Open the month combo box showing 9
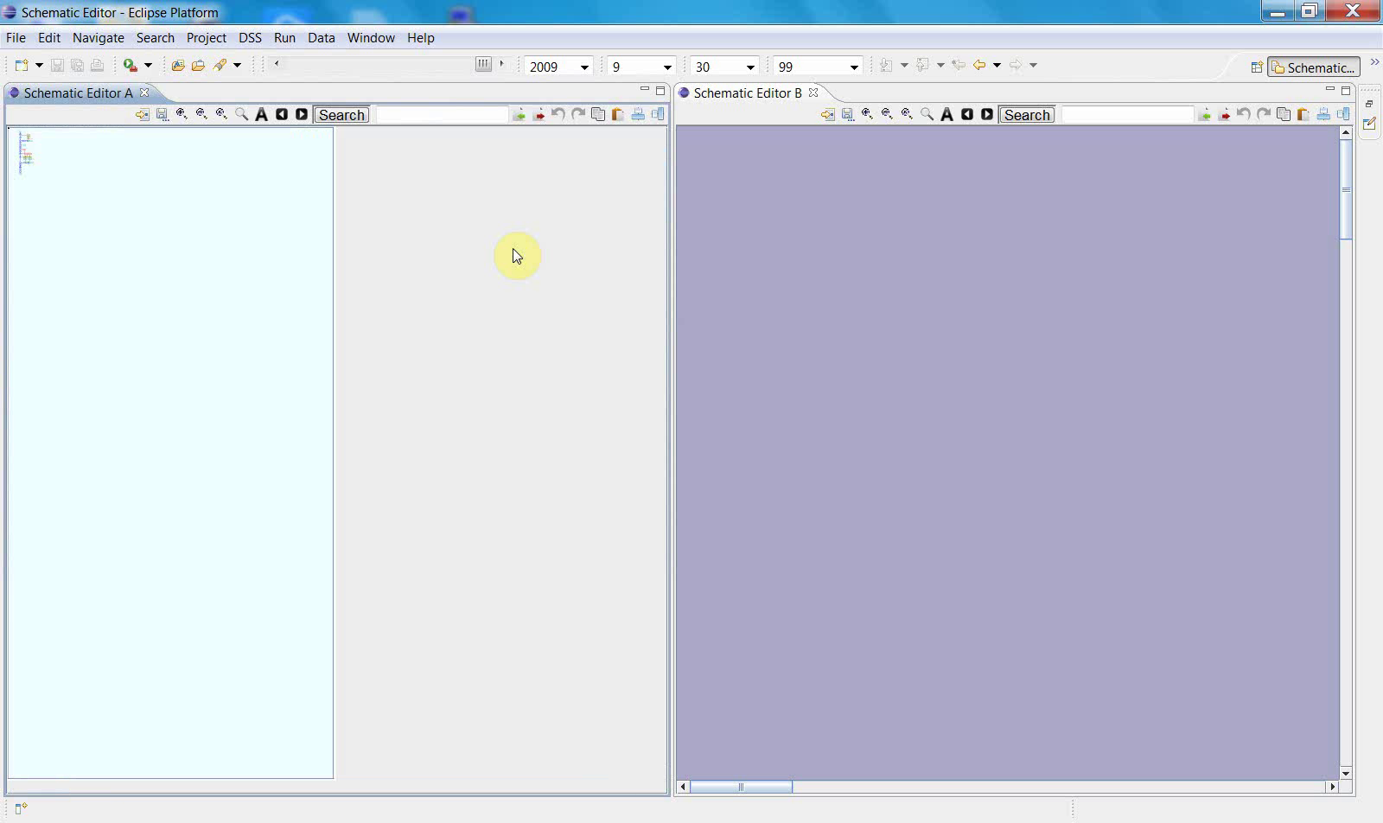Image resolution: width=1383 pixels, height=823 pixels. click(667, 67)
